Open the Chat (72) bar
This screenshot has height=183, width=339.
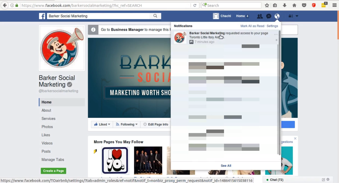tap(277, 180)
